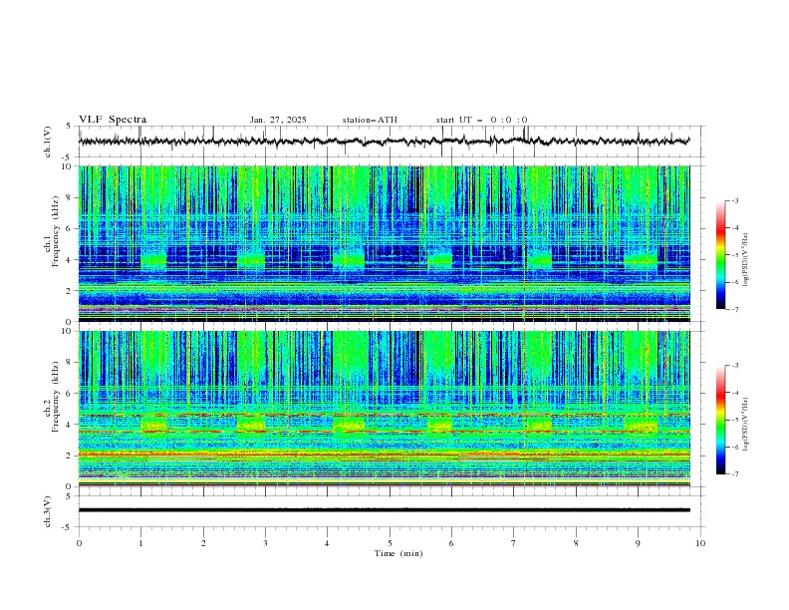Click the 'ch.3(V)' waveform axis label

coord(48,511)
